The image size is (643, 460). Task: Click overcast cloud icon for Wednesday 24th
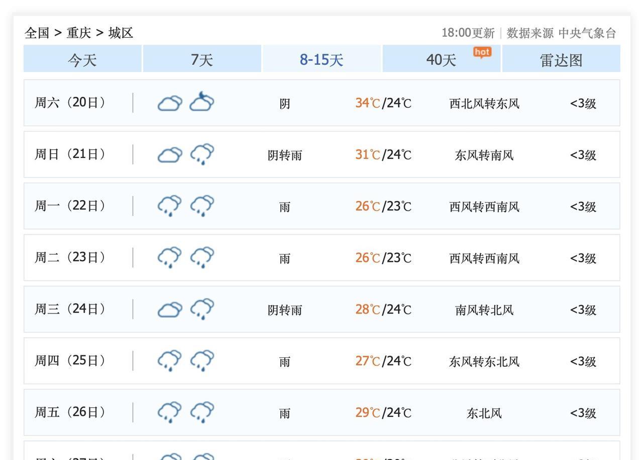coord(170,310)
